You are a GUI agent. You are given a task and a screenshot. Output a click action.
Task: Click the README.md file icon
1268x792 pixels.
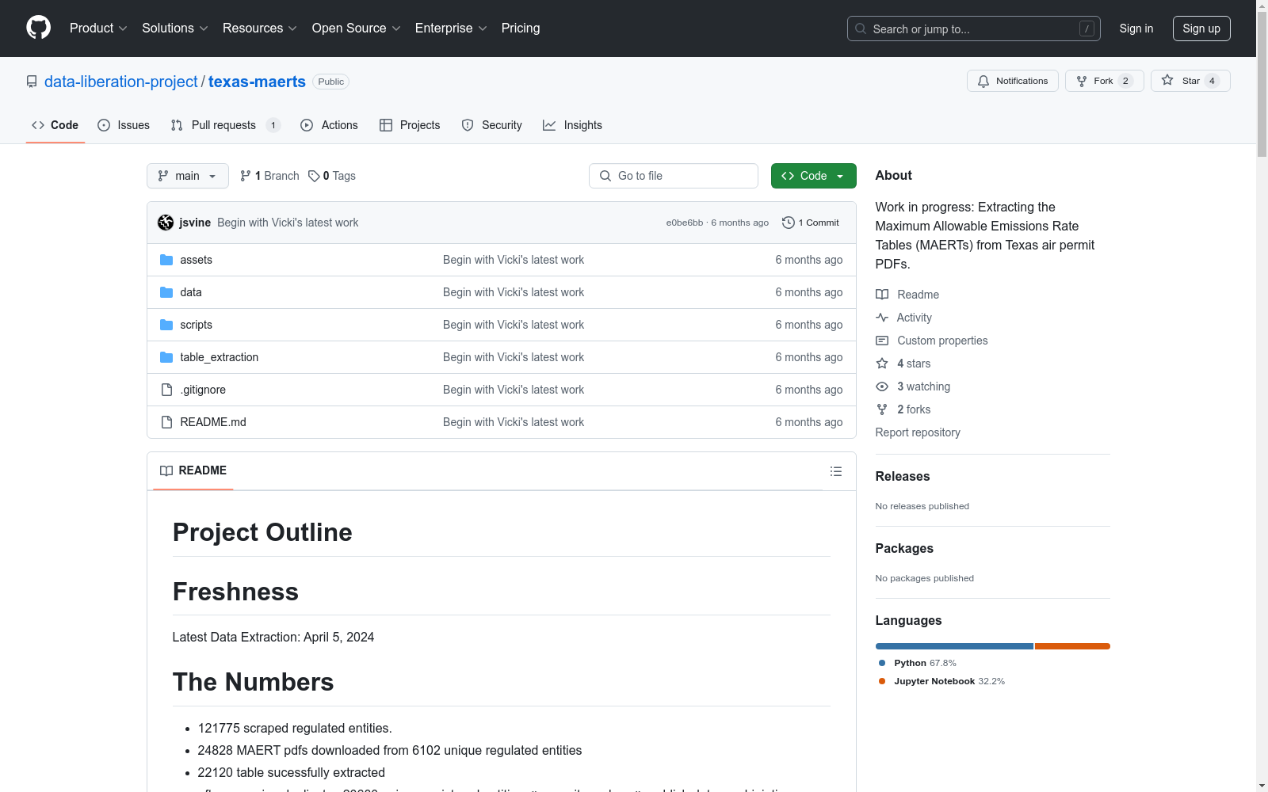pos(166,422)
